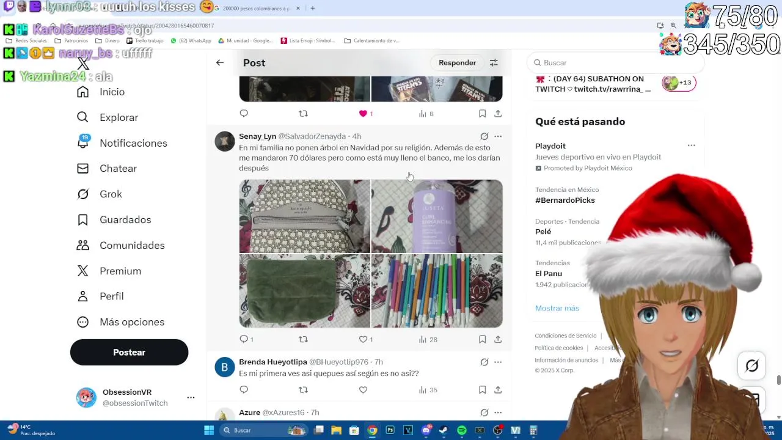View analytics showing 28 on Senay Lyn post
Screen dimensions: 782x440
428,339
